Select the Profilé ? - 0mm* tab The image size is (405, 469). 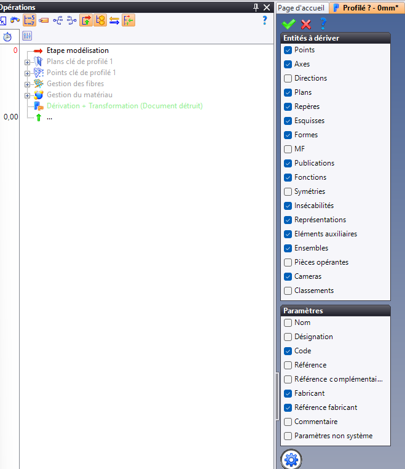(366, 8)
